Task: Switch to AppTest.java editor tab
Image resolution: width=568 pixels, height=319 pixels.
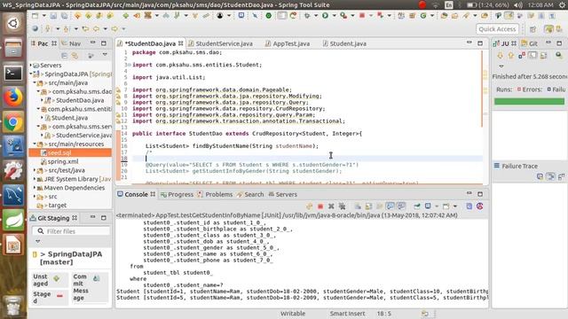Action: (288, 43)
